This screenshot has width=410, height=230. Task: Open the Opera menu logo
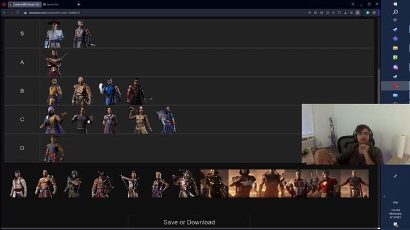click(x=4, y=4)
